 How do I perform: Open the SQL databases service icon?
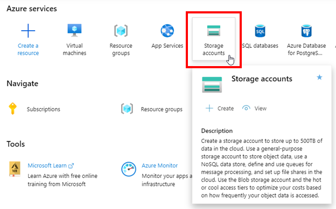tap(260, 31)
